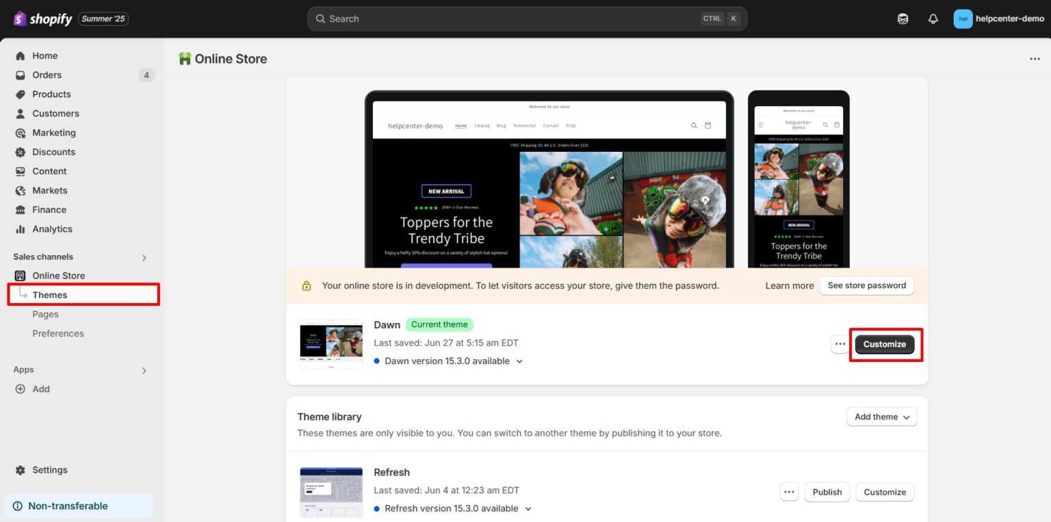Click the Sidekick assistant icon in the top bar

(903, 18)
